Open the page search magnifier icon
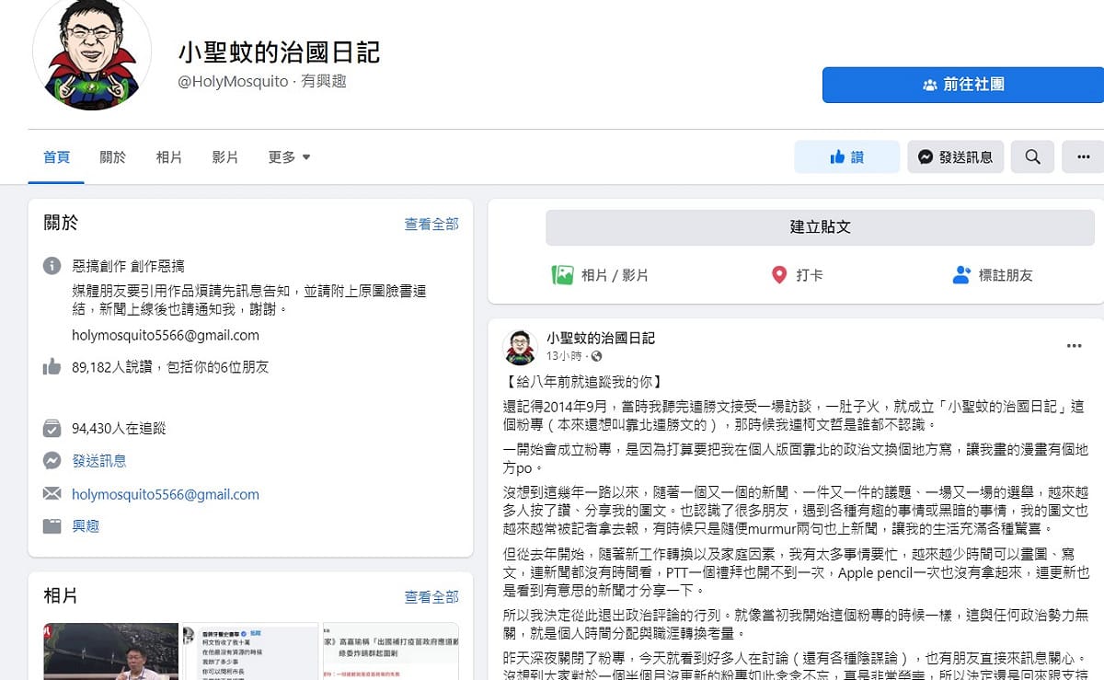 pos(1033,157)
